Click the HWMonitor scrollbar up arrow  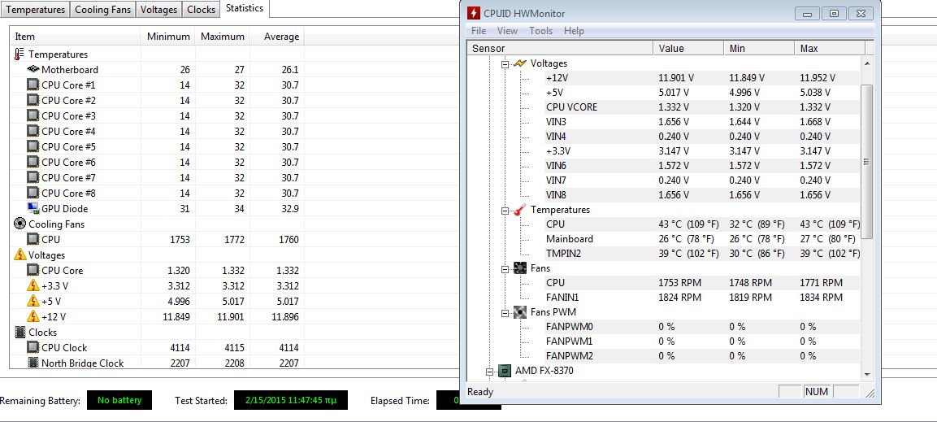tap(867, 63)
